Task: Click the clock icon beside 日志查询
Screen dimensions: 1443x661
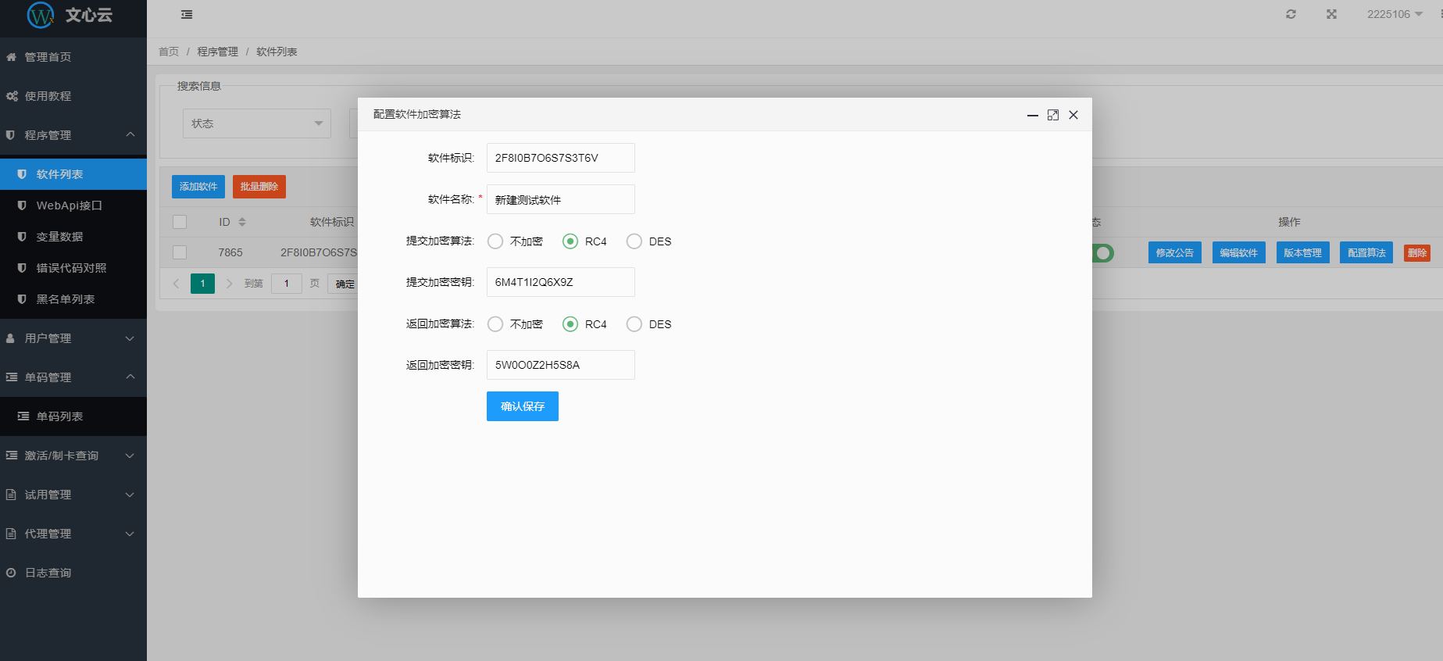Action: (11, 573)
